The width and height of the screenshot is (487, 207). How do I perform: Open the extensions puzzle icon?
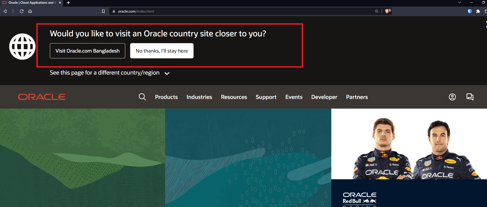coord(478,11)
